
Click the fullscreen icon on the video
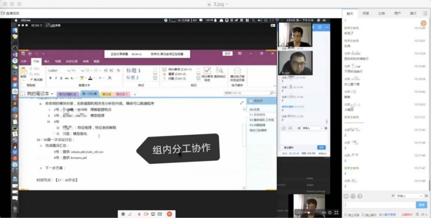tap(336, 213)
